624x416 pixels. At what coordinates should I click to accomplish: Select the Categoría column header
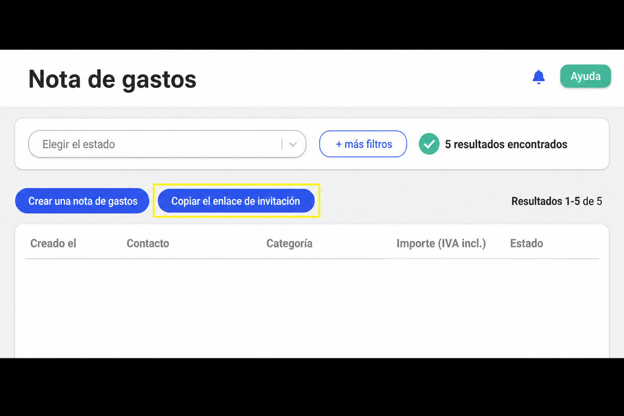289,243
